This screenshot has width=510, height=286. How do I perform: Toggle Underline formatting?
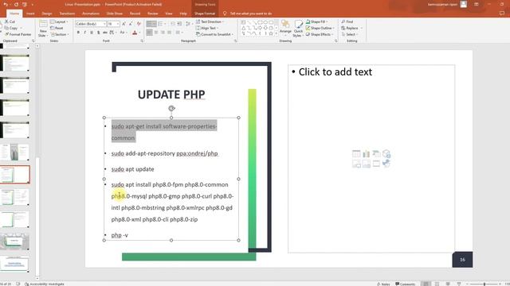click(92, 33)
